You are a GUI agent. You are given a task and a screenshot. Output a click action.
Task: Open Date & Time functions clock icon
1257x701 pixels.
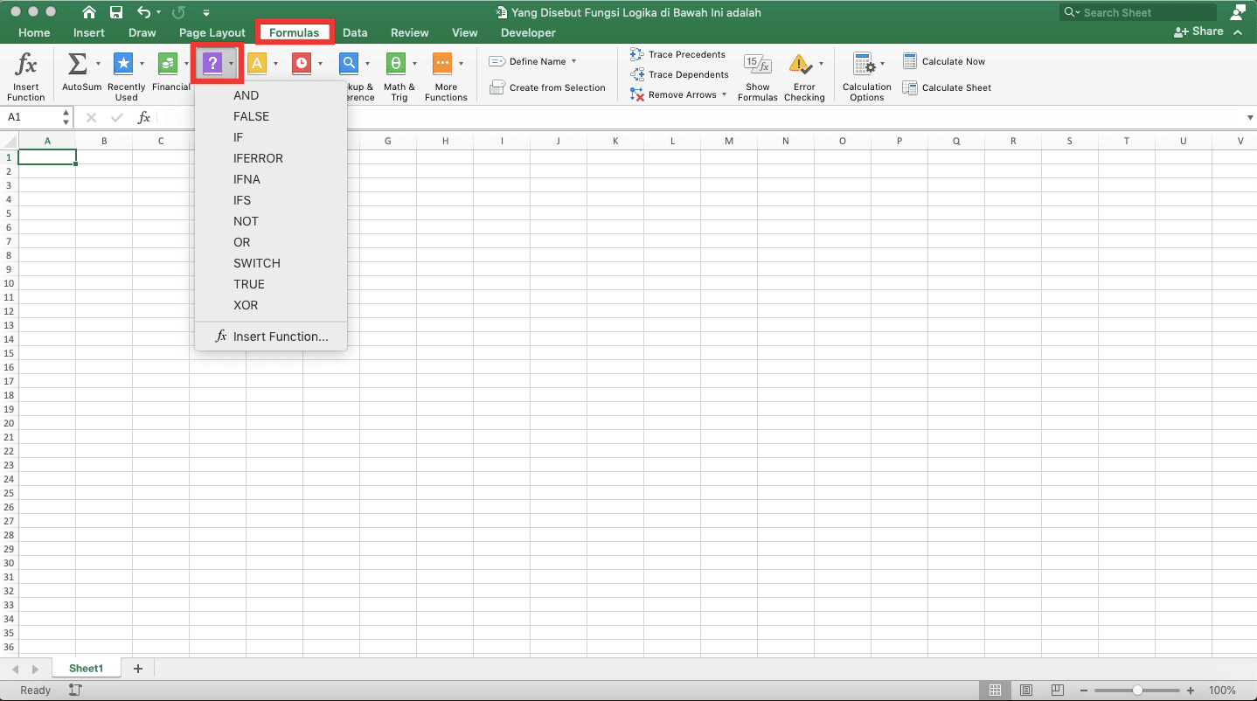tap(302, 64)
